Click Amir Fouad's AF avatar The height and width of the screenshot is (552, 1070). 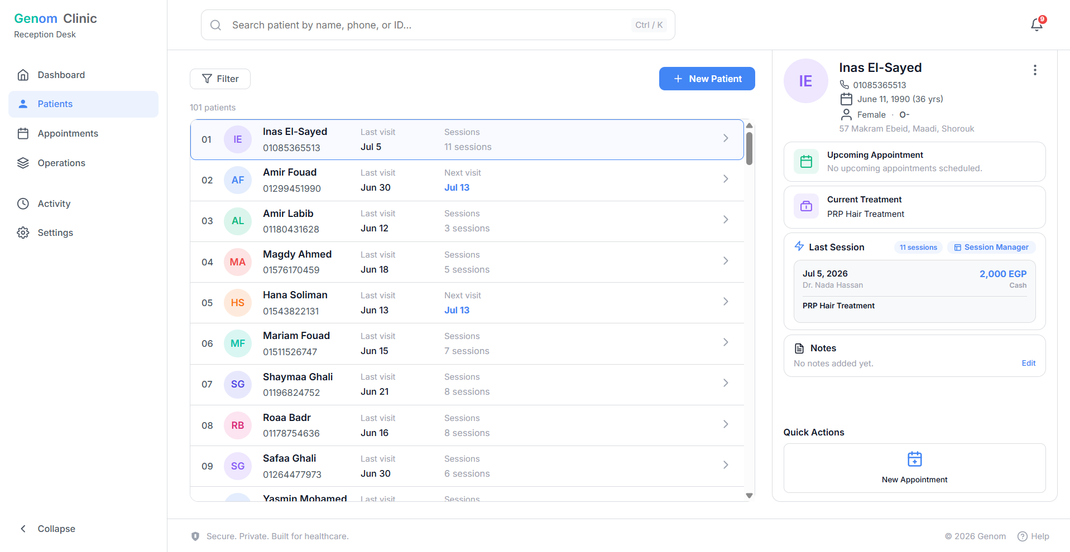[x=238, y=180]
